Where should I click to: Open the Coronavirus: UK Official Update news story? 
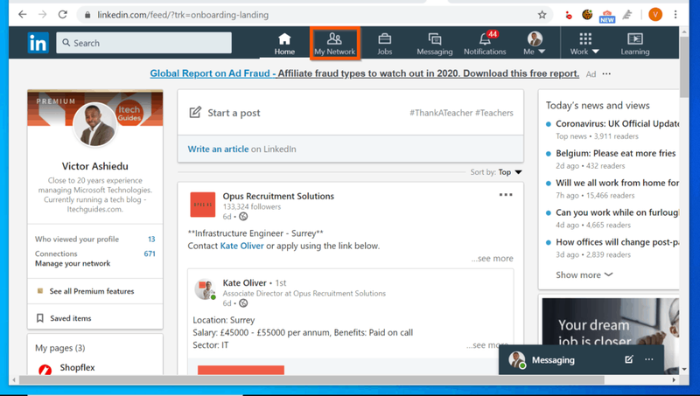618,123
